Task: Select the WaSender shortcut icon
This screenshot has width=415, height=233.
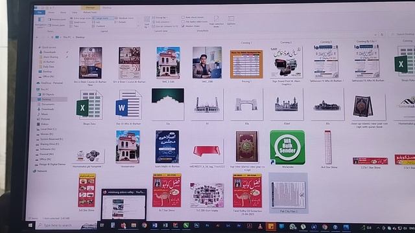Action: point(287,149)
